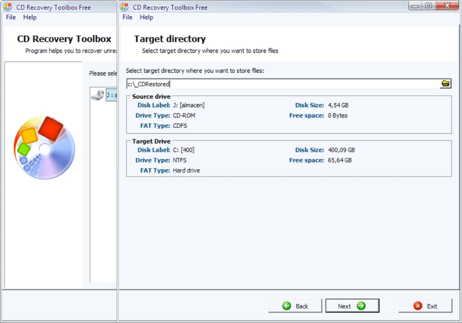Click the green arrow Back button
This screenshot has width=462, height=323.
tap(295, 306)
